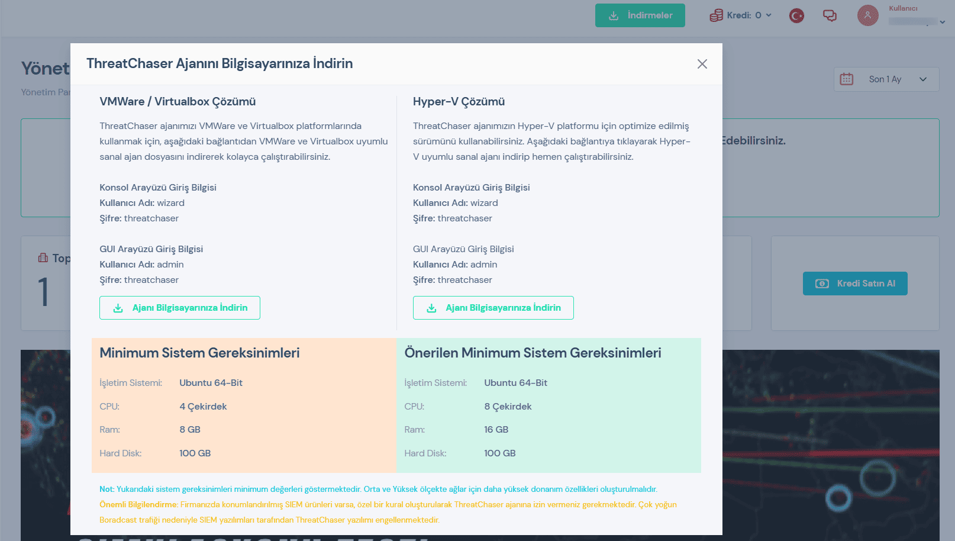Click the cash icon in Kredi Satın Al
The image size is (955, 541).
point(822,284)
